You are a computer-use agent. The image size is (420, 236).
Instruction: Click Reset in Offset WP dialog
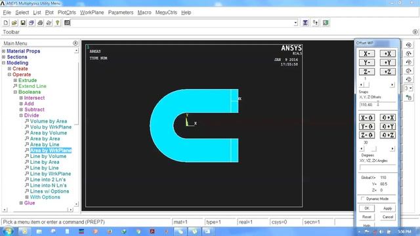click(367, 217)
